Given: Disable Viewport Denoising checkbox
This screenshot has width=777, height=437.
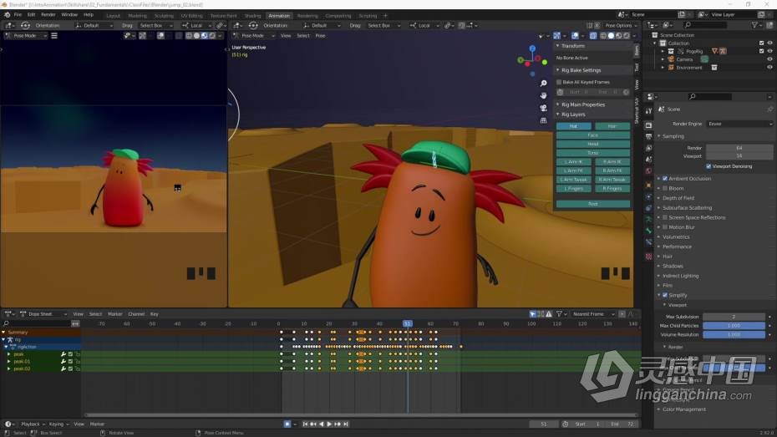Looking at the screenshot, I should click(x=708, y=166).
